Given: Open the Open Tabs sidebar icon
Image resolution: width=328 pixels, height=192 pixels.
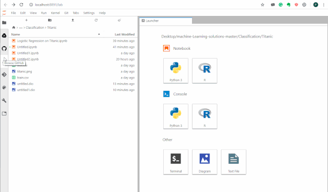Looking at the screenshot, I should tap(4, 113).
